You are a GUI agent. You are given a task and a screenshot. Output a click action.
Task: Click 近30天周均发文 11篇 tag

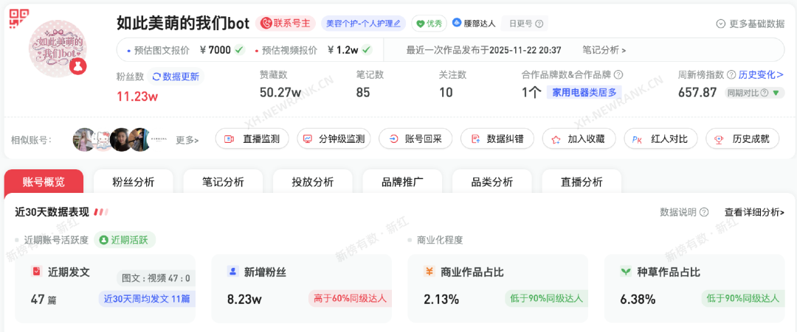pos(147,299)
